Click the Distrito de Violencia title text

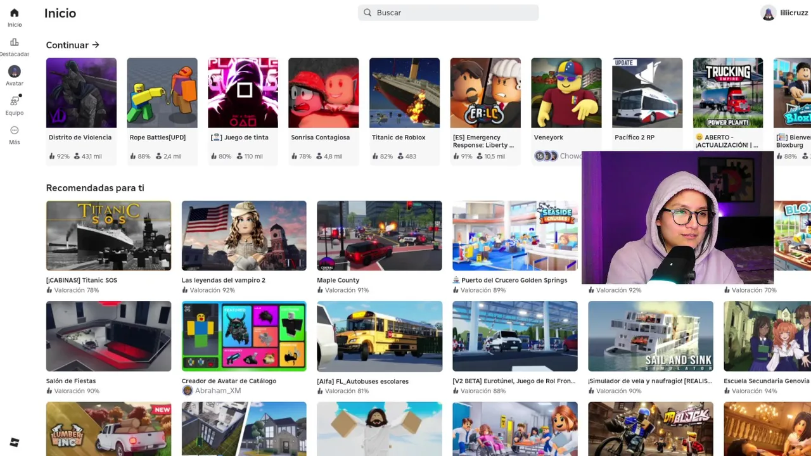click(x=80, y=137)
